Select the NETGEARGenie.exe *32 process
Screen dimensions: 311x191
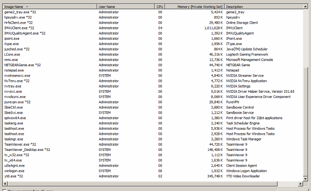[153, 65]
